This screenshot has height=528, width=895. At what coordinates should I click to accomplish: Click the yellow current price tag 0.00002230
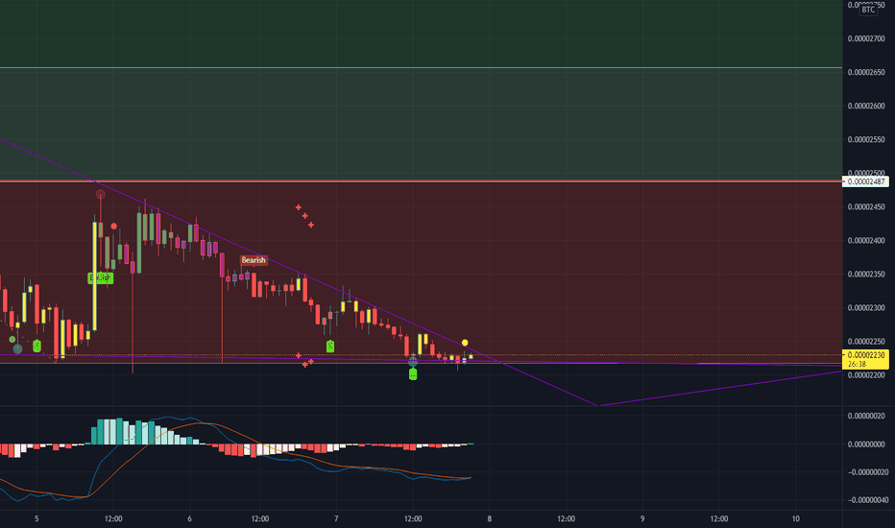tap(866, 359)
